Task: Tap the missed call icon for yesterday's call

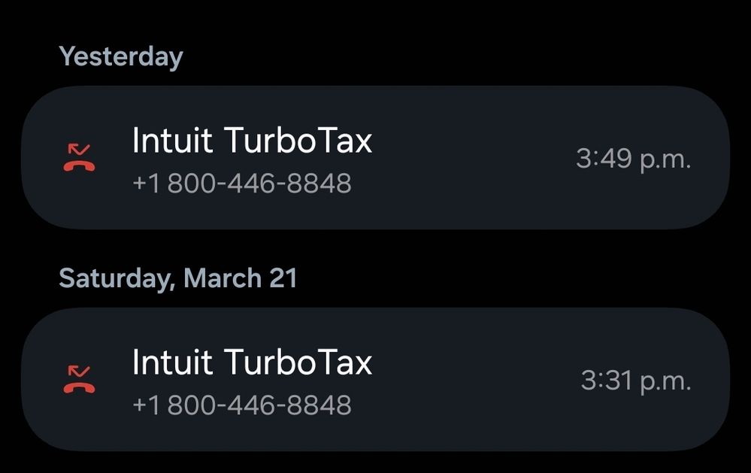Action: [79, 157]
